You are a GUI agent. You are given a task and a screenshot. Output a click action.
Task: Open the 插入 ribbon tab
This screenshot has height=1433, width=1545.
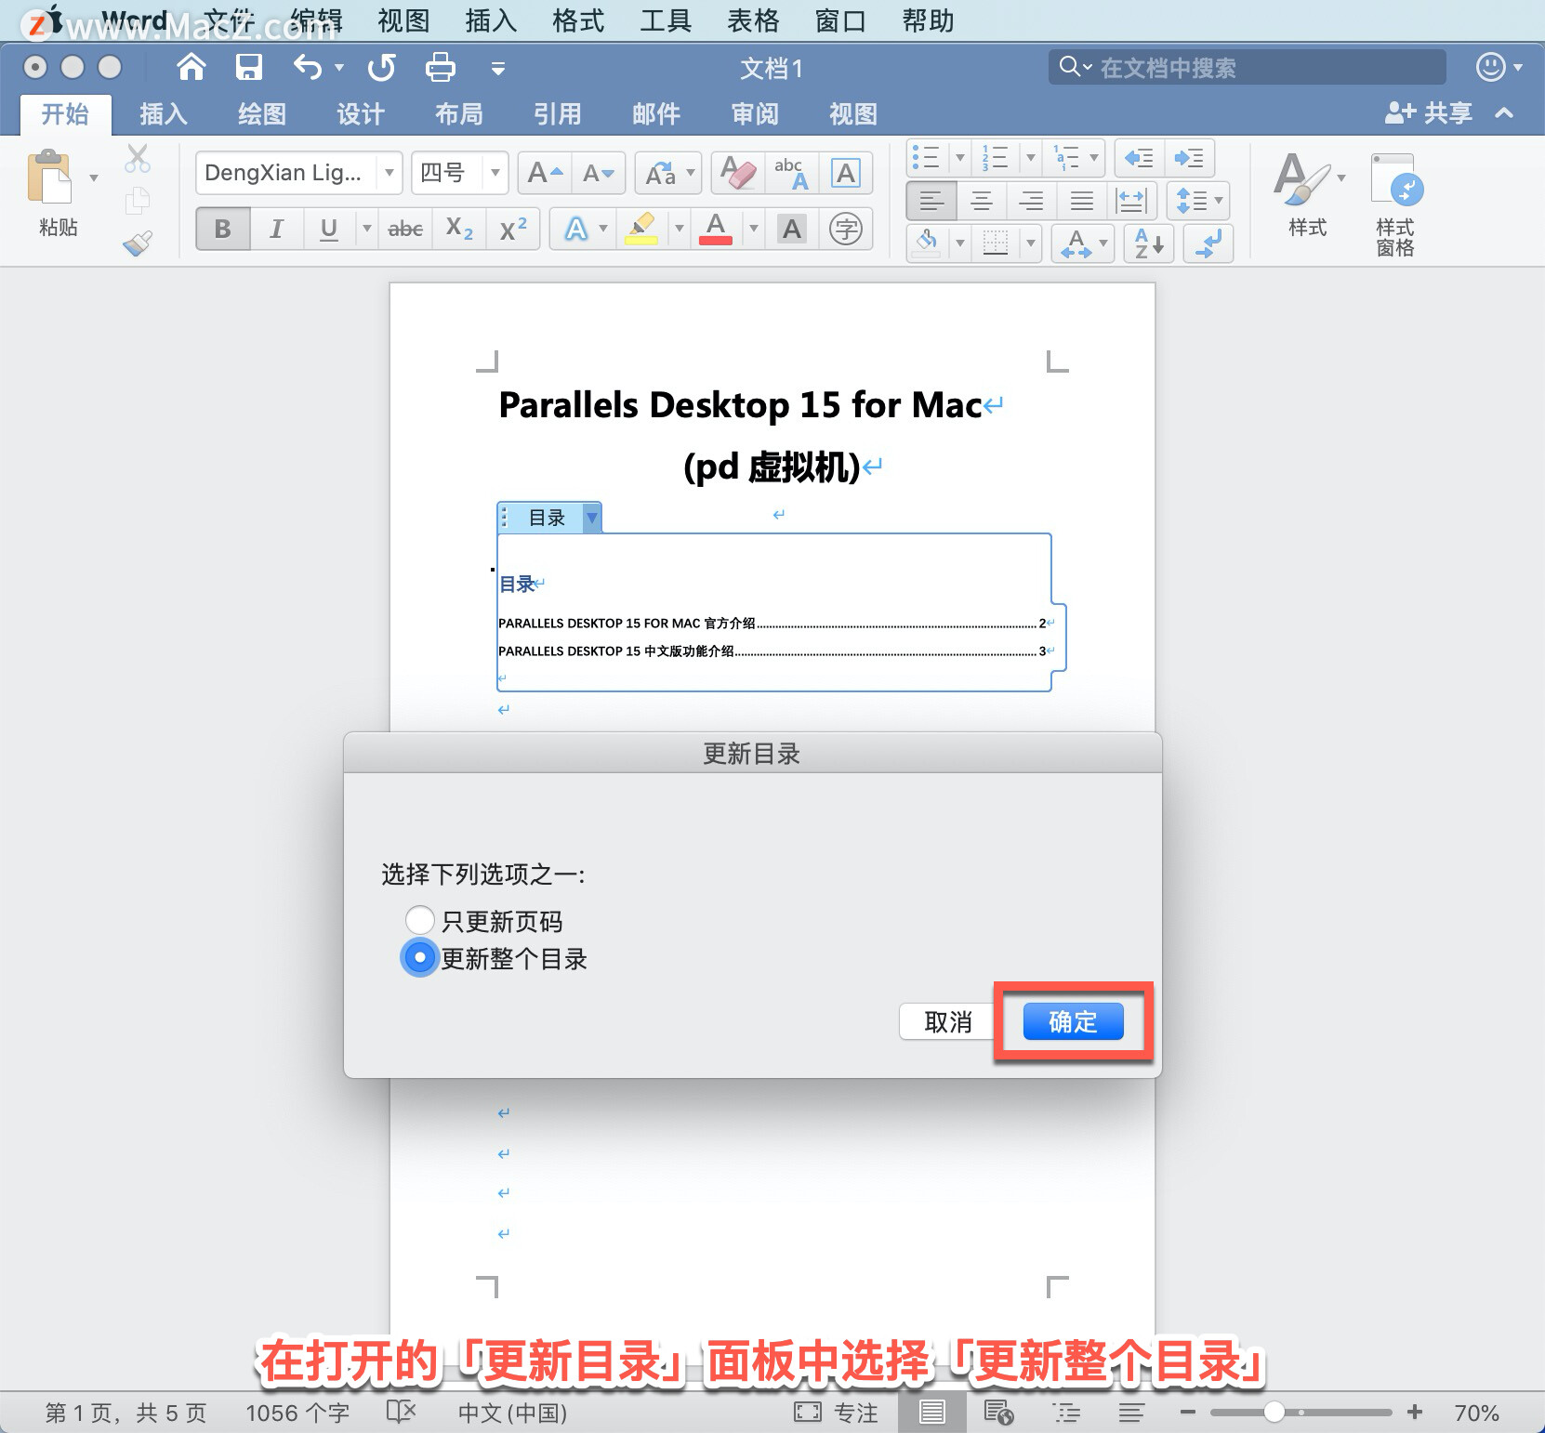[x=164, y=113]
